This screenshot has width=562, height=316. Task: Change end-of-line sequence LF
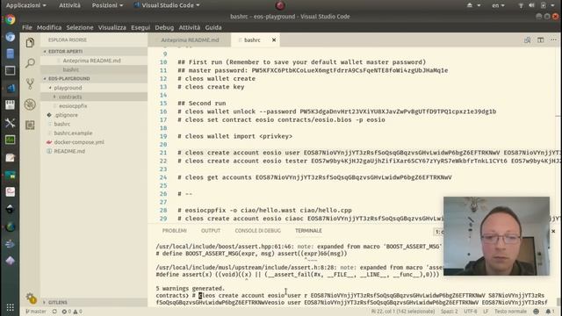(486, 312)
